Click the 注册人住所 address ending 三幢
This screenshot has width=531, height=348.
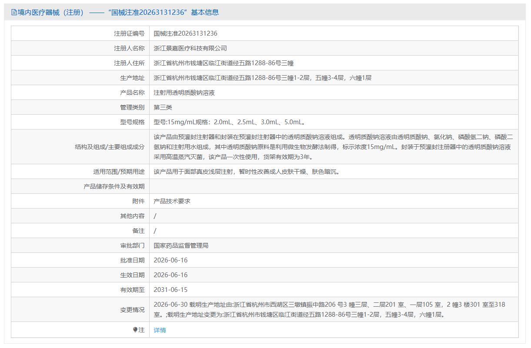tap(224, 63)
